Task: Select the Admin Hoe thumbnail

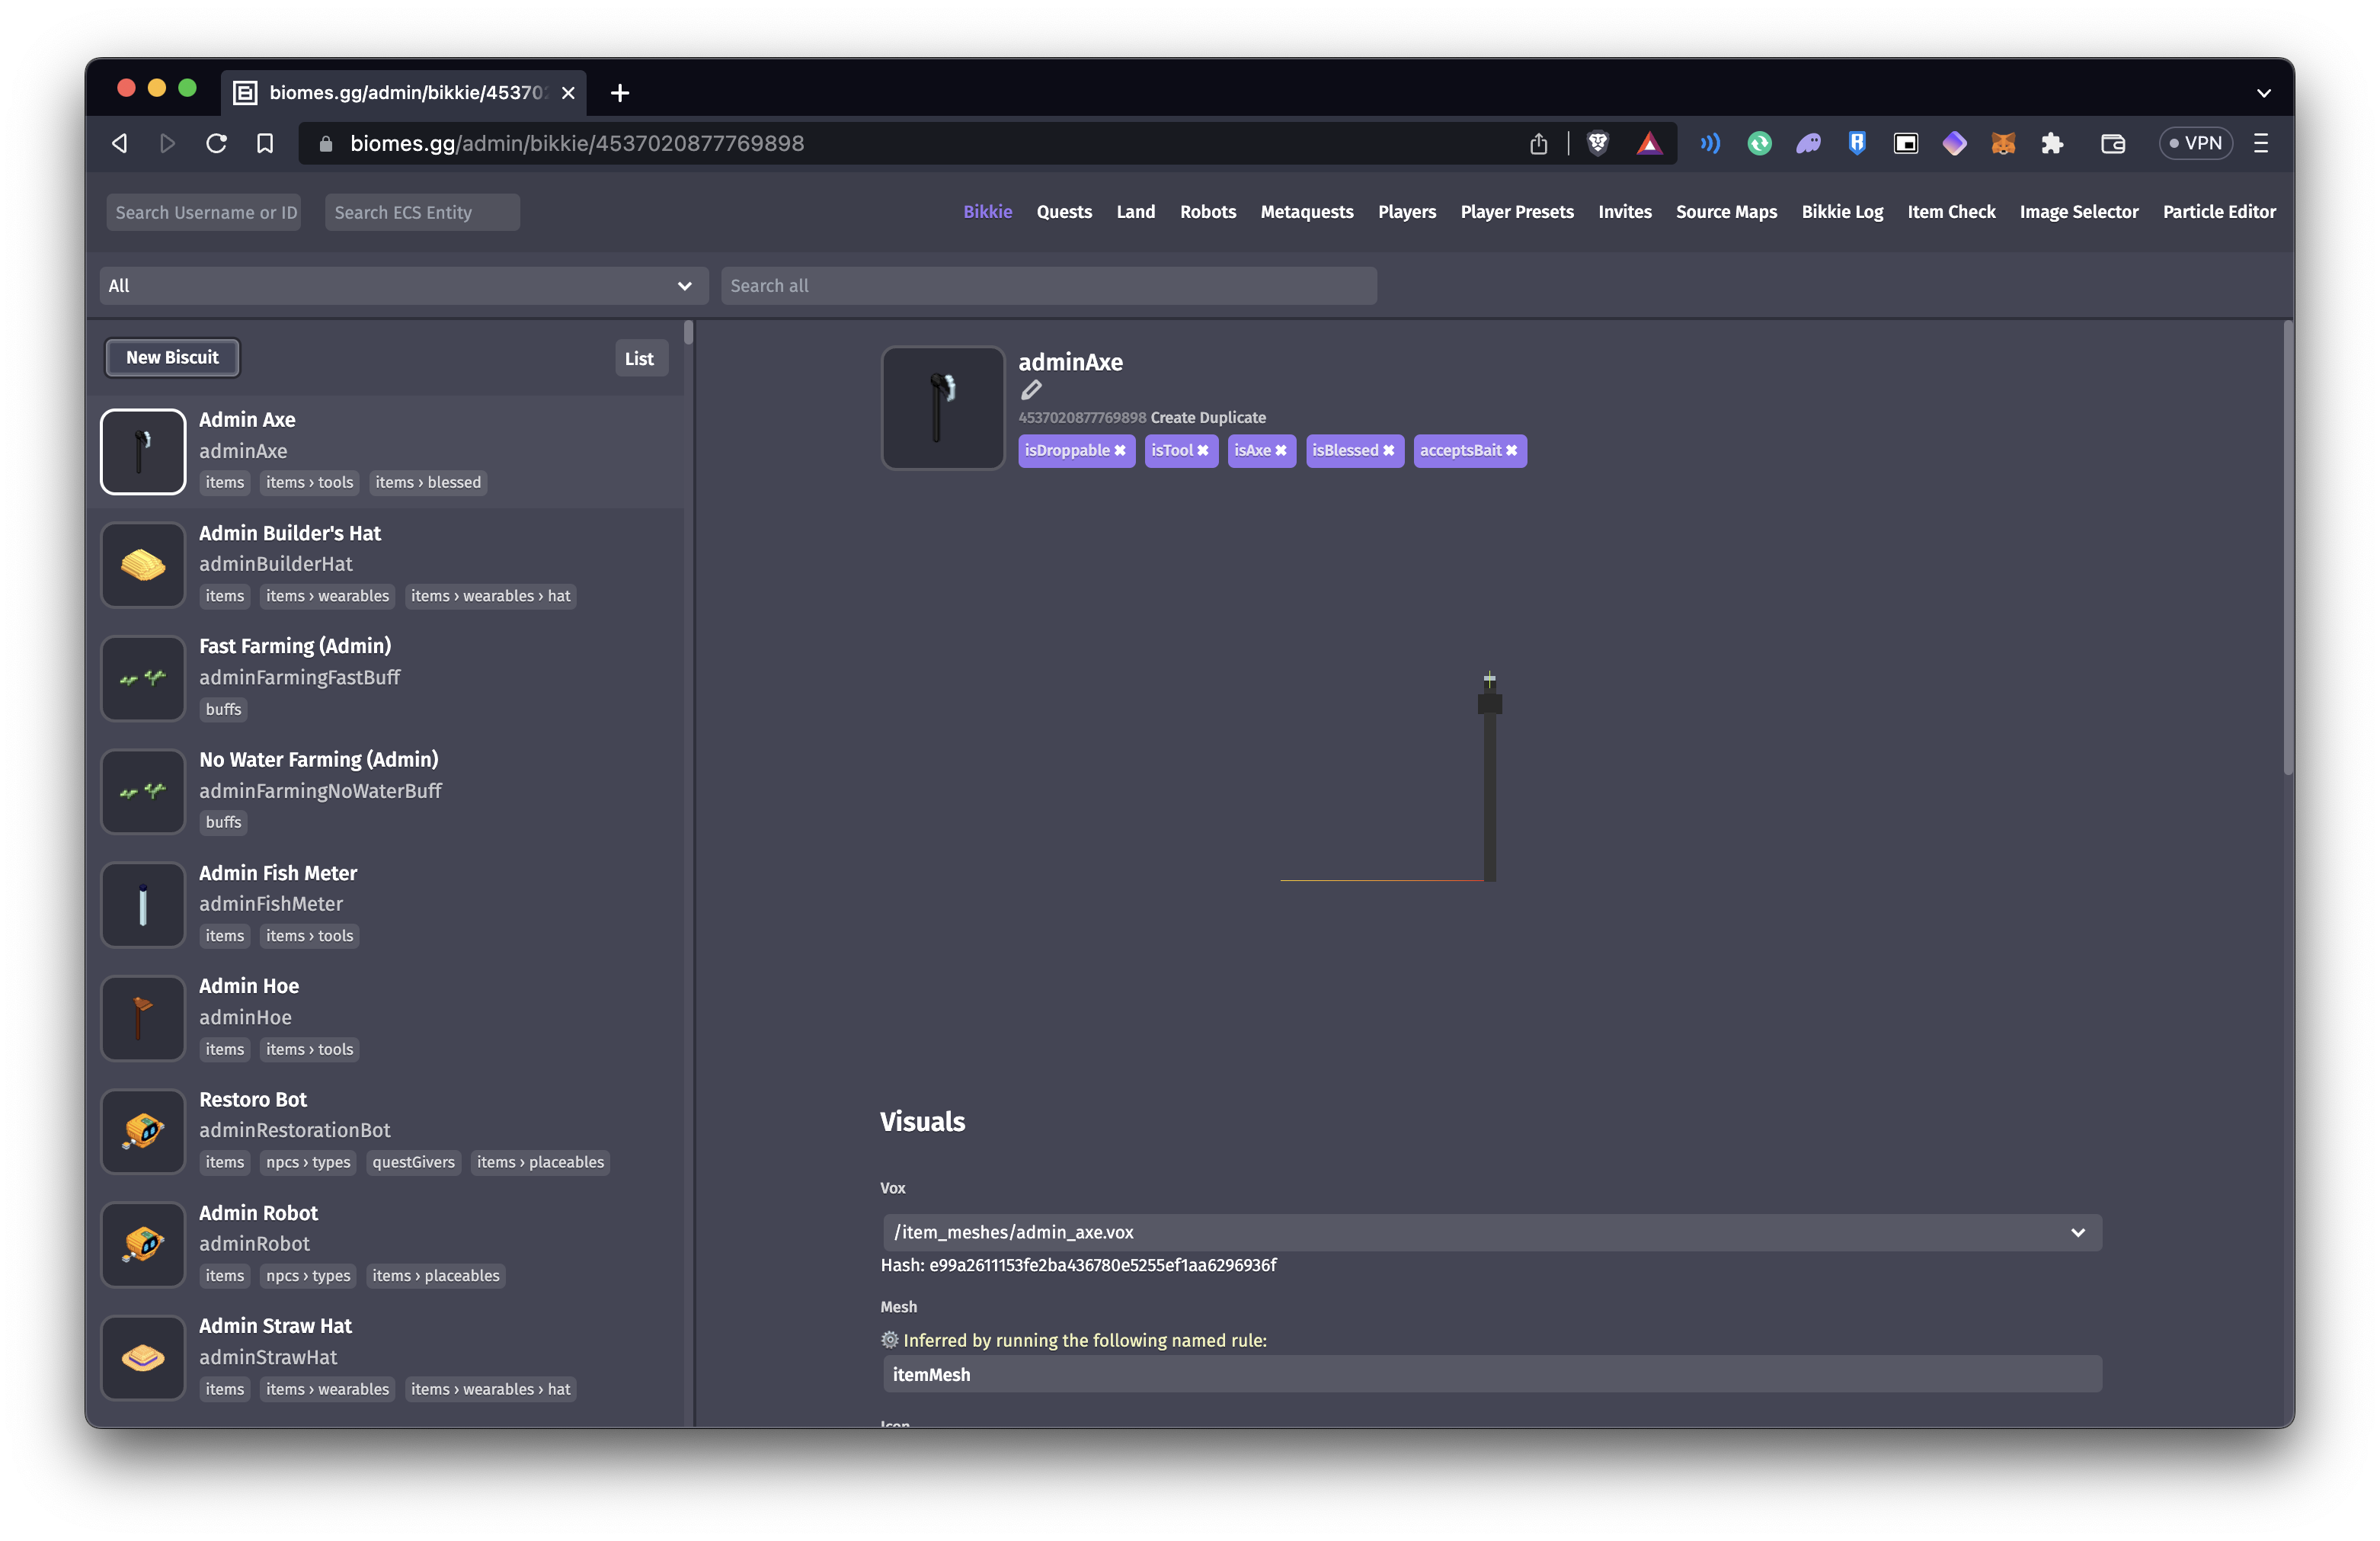Action: (143, 1019)
